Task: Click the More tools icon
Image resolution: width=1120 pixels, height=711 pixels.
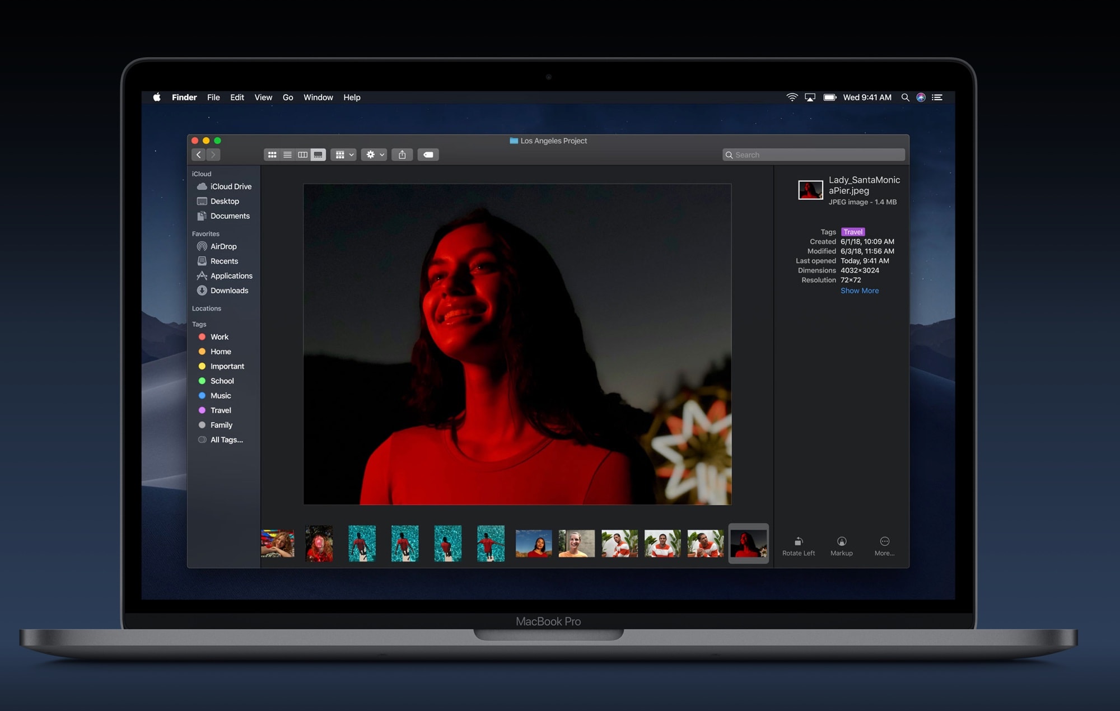Action: [x=884, y=541]
